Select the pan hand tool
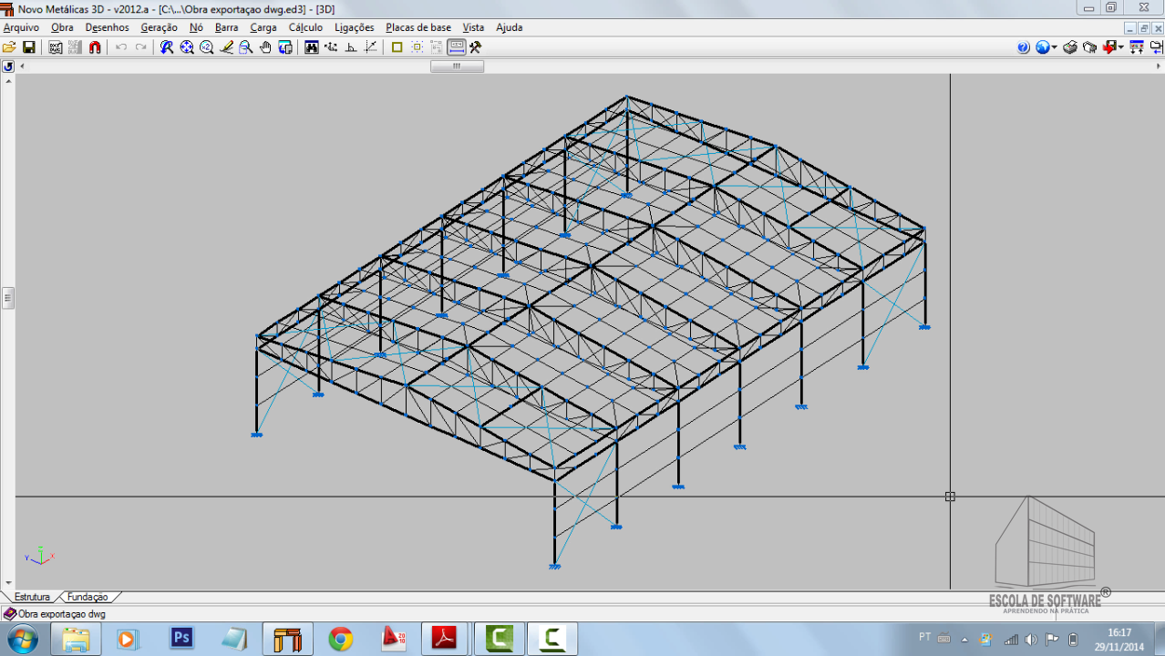1165x656 pixels. click(x=265, y=47)
